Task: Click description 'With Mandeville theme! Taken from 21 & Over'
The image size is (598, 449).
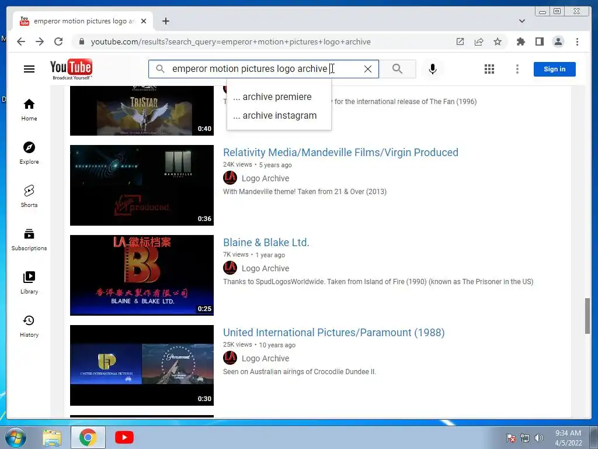Action: point(305,192)
